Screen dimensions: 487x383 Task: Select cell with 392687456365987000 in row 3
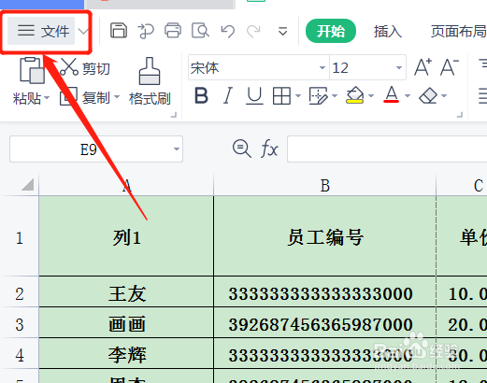click(324, 323)
